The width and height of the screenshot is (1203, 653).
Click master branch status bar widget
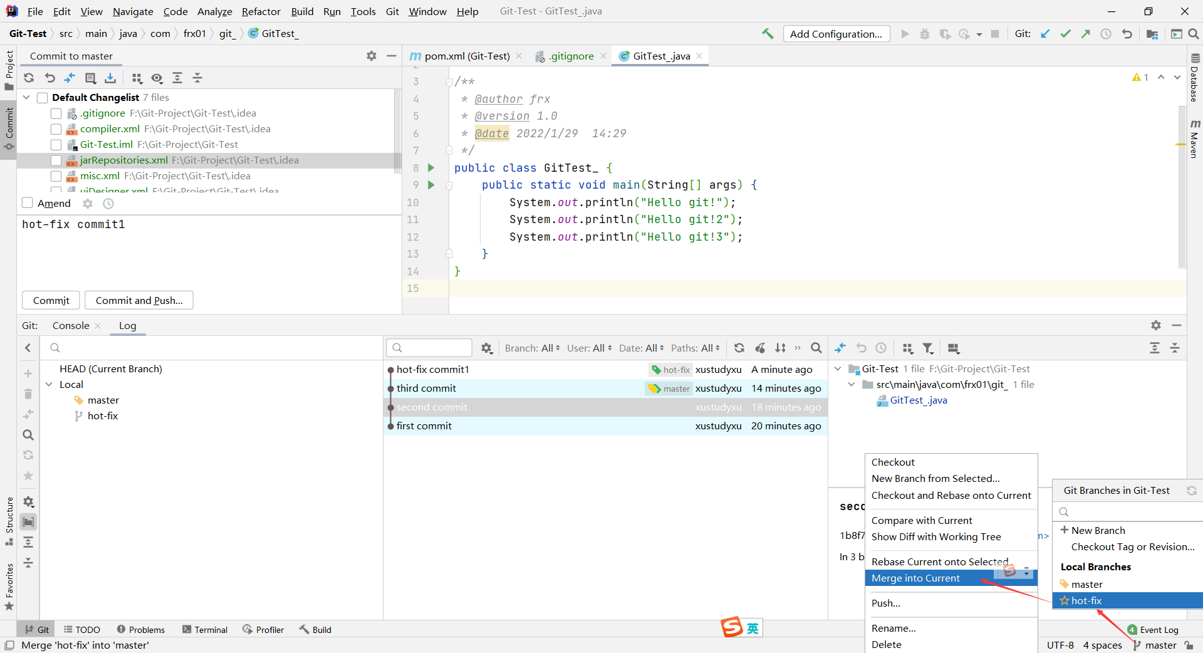1155,645
